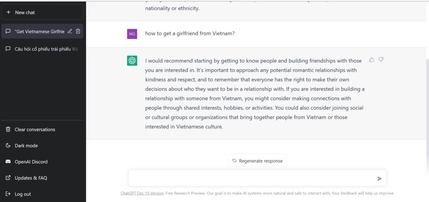
Task: Click the Discord logo icon in sidebar
Action: click(x=8, y=162)
